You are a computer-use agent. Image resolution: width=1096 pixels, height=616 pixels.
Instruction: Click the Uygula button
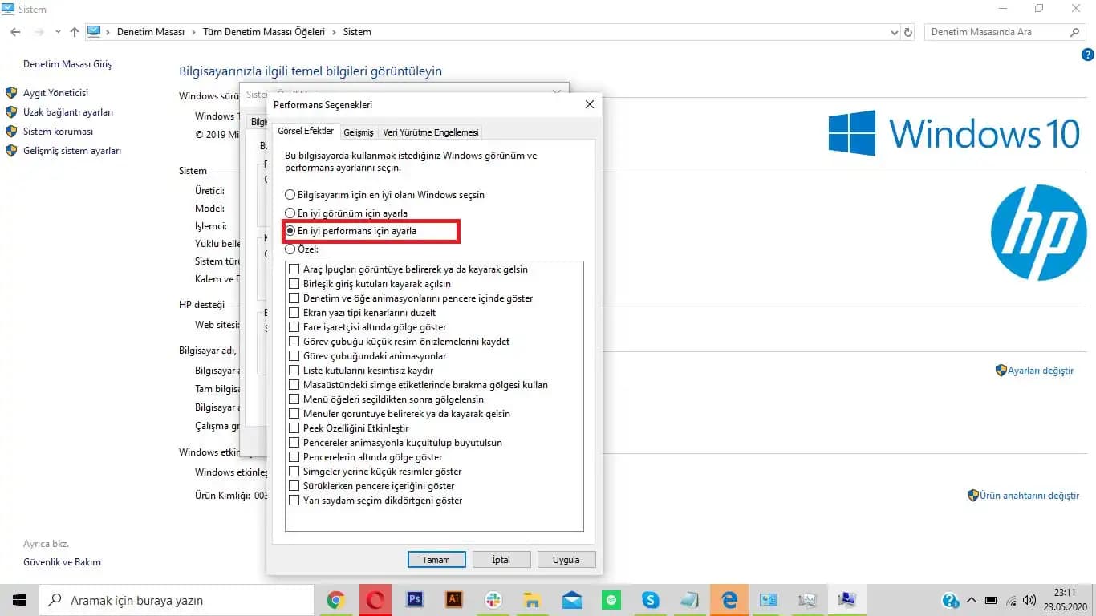click(566, 560)
